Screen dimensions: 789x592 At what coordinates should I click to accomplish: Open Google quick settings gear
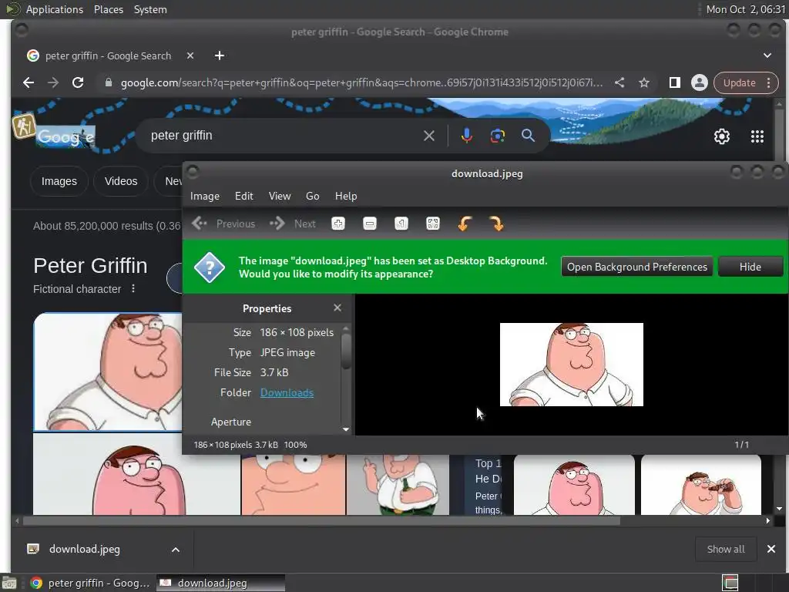tap(722, 136)
